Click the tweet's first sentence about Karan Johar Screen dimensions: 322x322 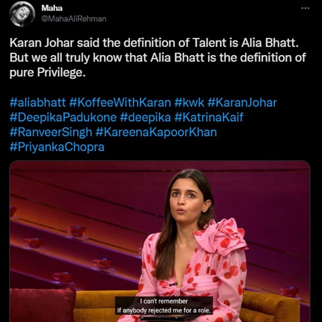(x=154, y=43)
